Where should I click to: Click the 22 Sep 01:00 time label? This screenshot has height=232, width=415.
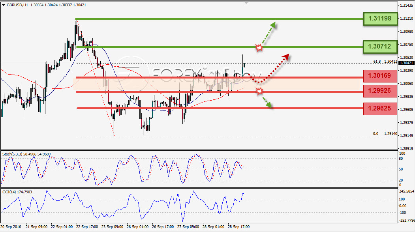tap(62, 227)
